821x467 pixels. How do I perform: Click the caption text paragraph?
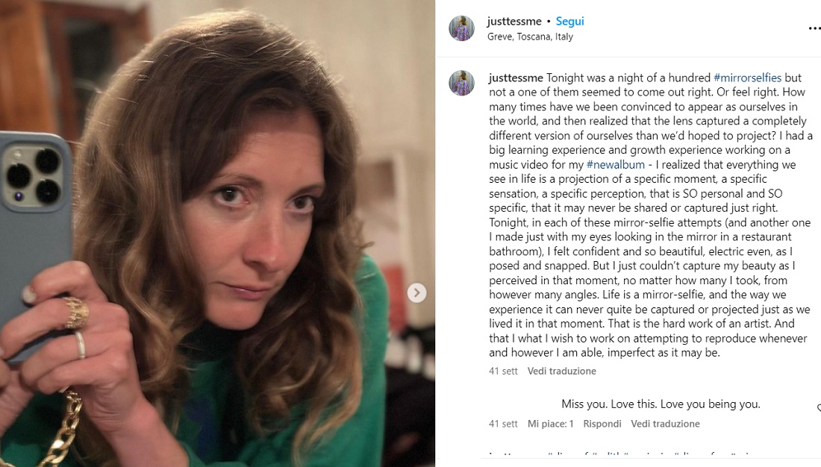pyautogui.click(x=649, y=224)
